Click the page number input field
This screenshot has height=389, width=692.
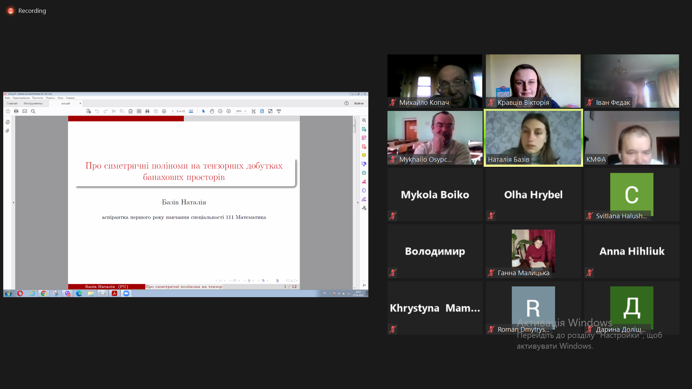pyautogui.click(x=173, y=111)
